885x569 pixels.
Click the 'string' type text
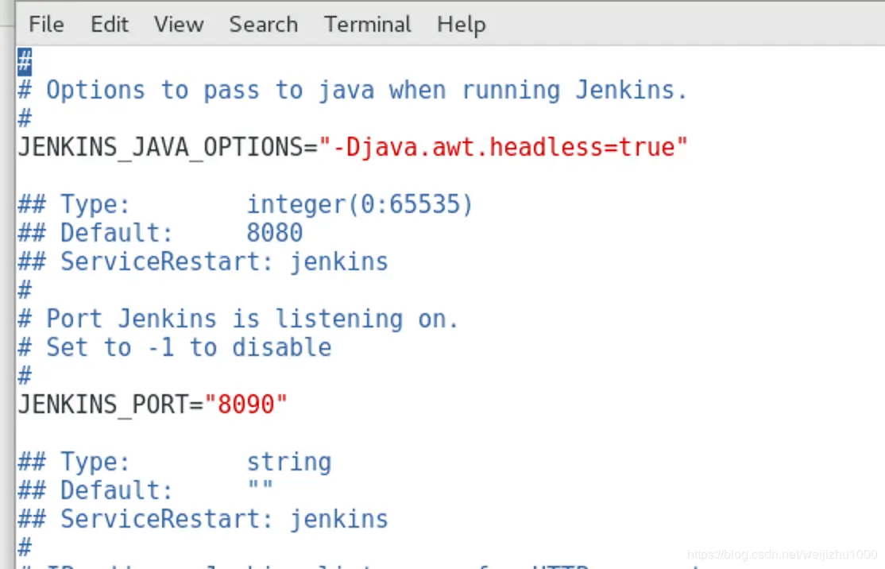pos(289,462)
